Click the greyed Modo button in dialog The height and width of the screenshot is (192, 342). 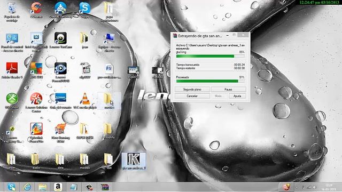click(x=219, y=96)
